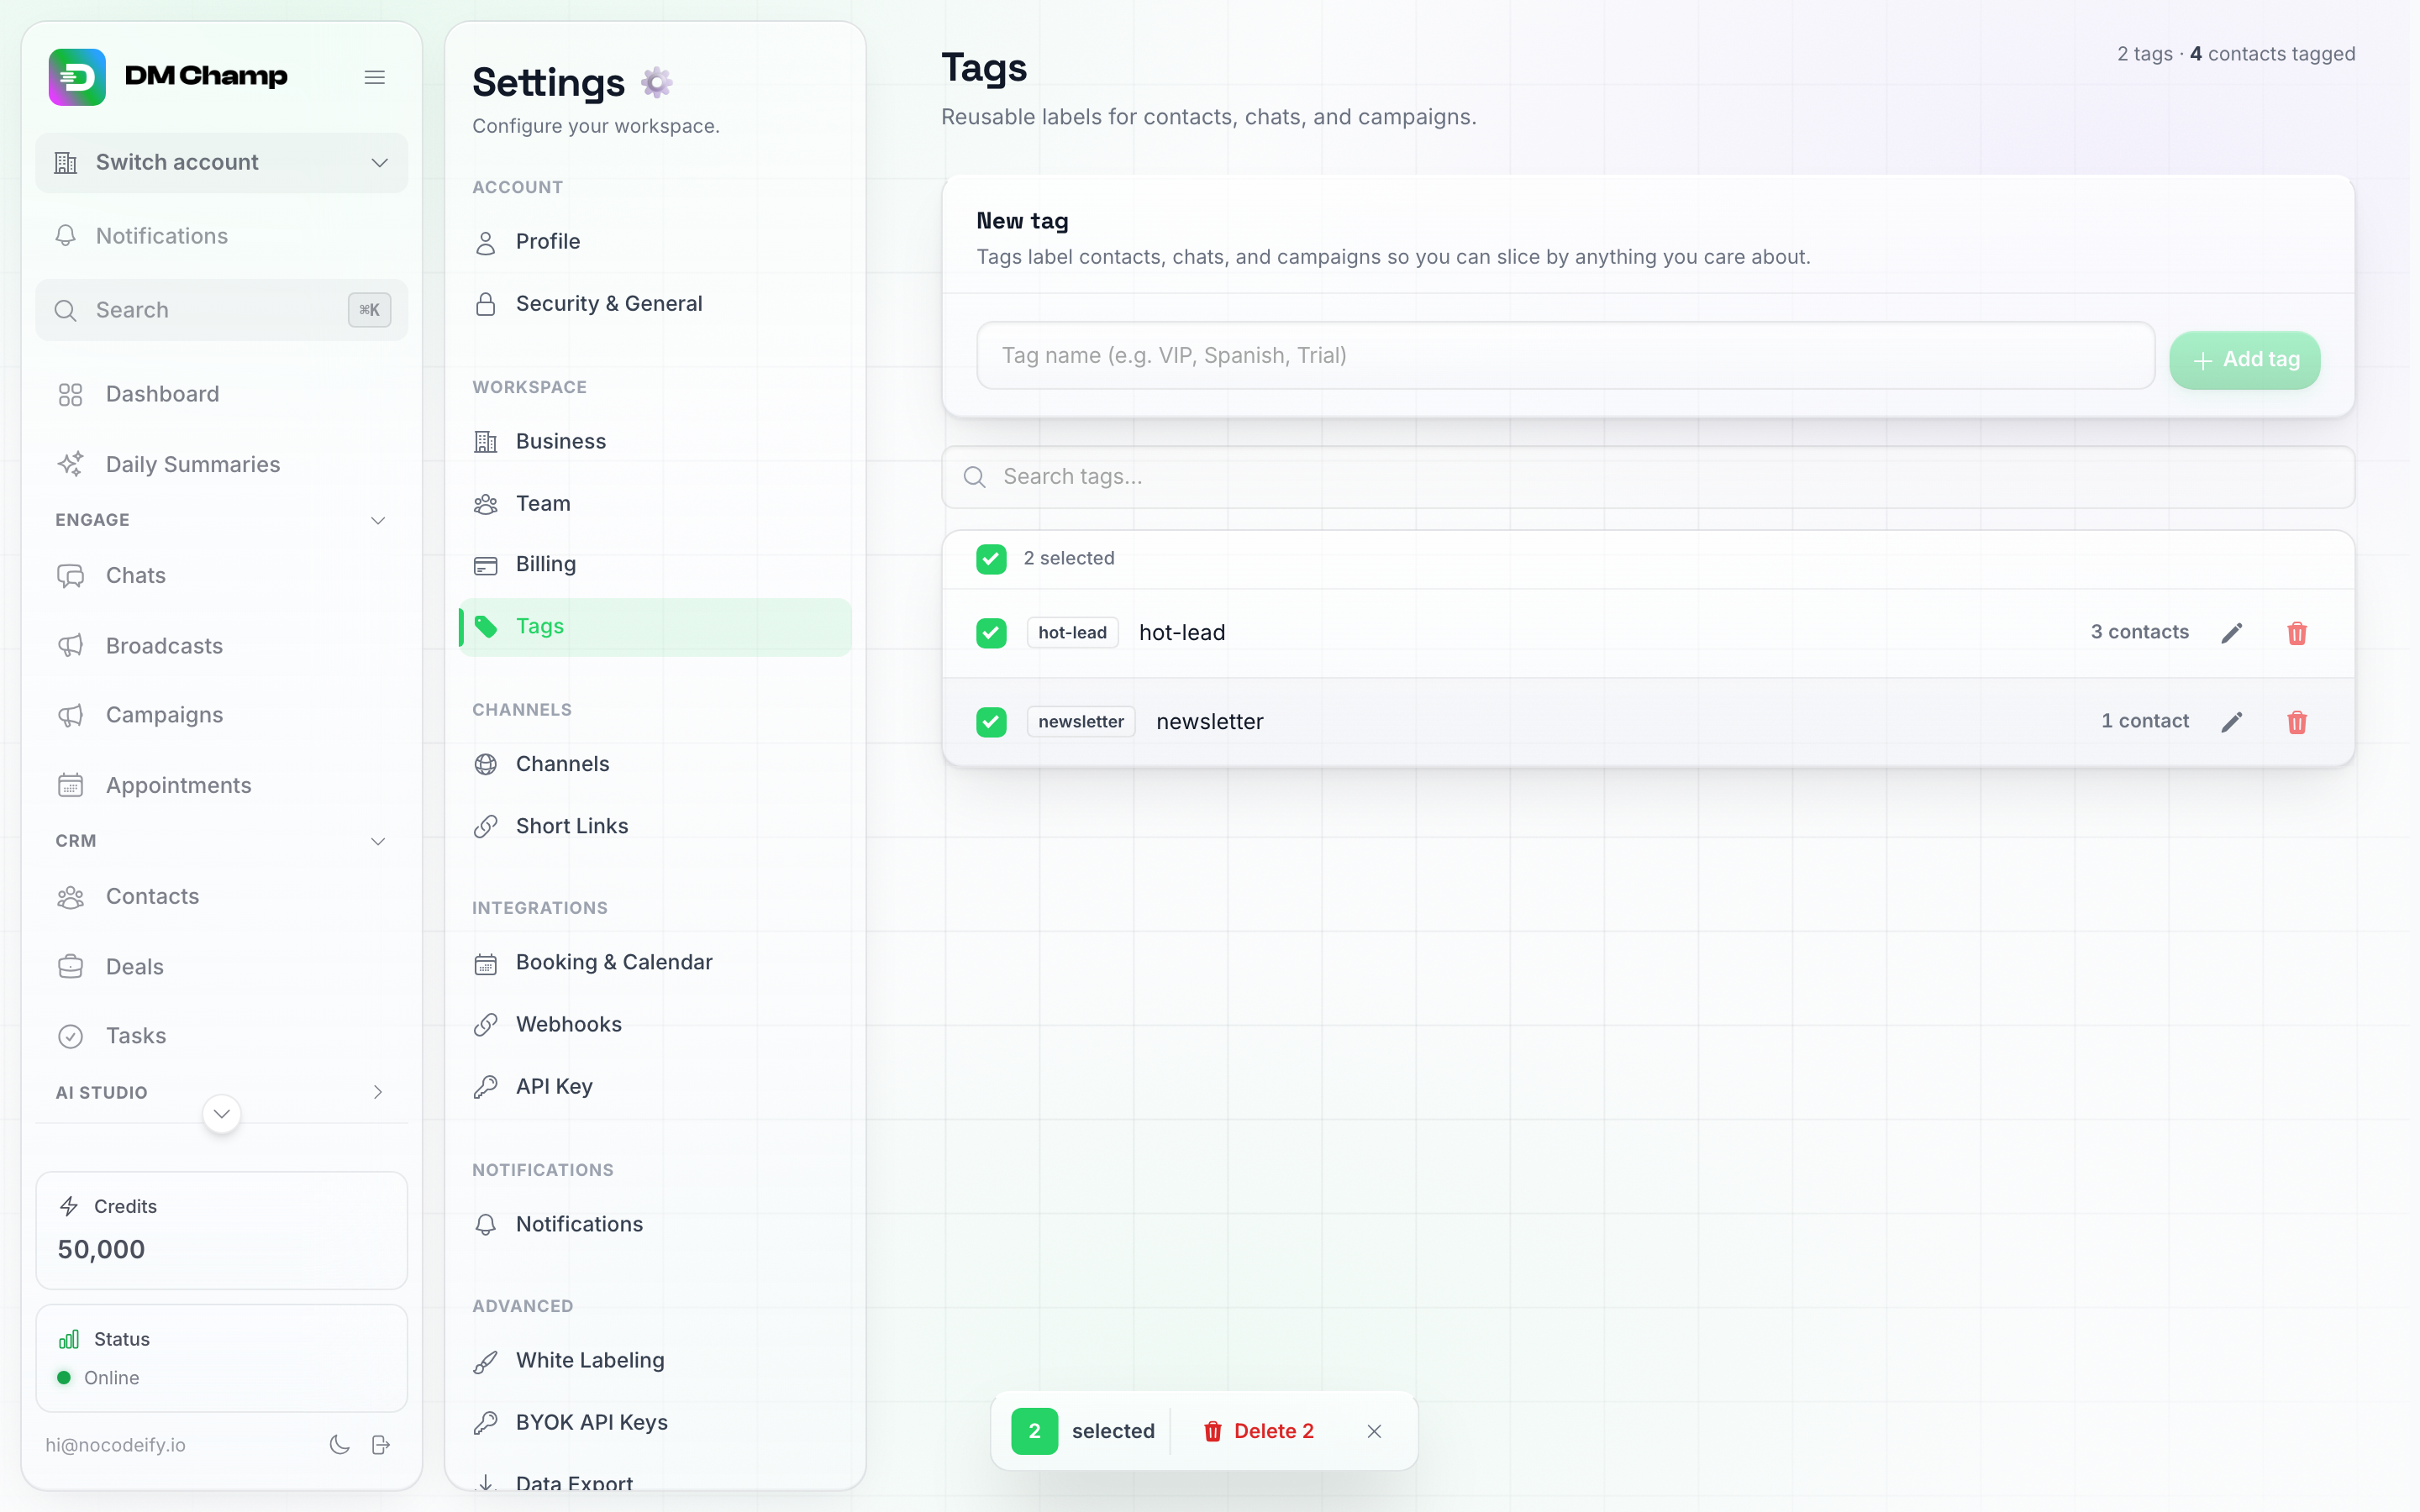
Task: Open Team settings
Action: [655, 504]
